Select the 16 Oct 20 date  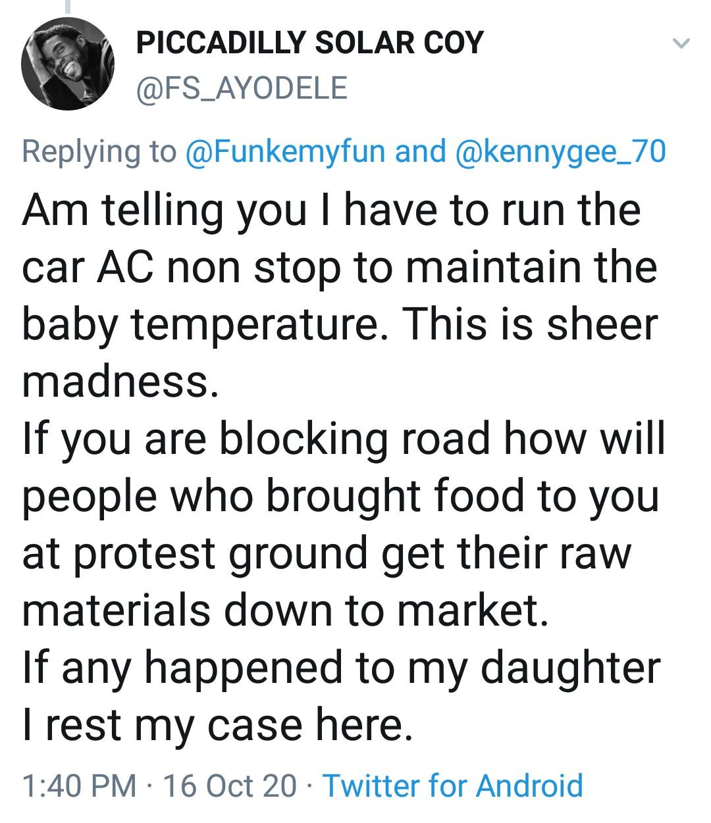pos(229,786)
